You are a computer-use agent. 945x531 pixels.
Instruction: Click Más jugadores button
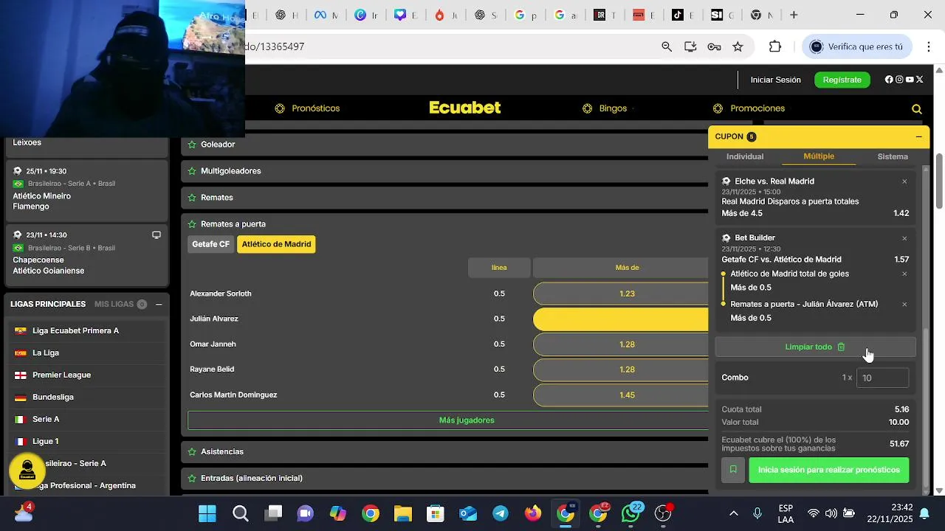tap(448, 420)
